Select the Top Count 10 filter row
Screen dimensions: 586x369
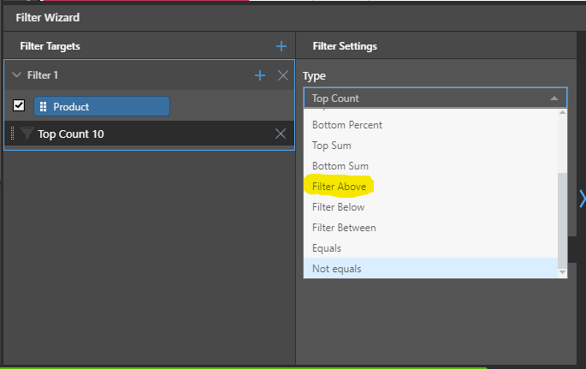click(149, 134)
